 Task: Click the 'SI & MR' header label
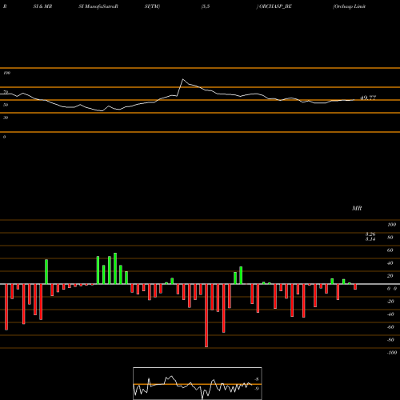pos(42,6)
